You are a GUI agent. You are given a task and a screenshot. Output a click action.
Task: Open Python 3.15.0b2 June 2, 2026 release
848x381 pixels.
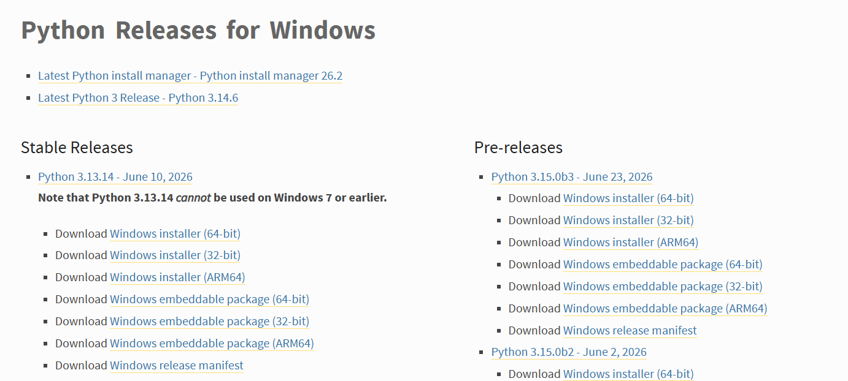[569, 352]
